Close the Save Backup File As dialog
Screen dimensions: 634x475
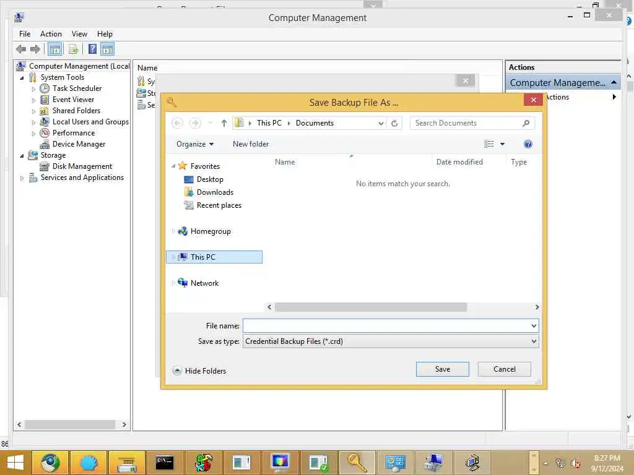(x=533, y=100)
